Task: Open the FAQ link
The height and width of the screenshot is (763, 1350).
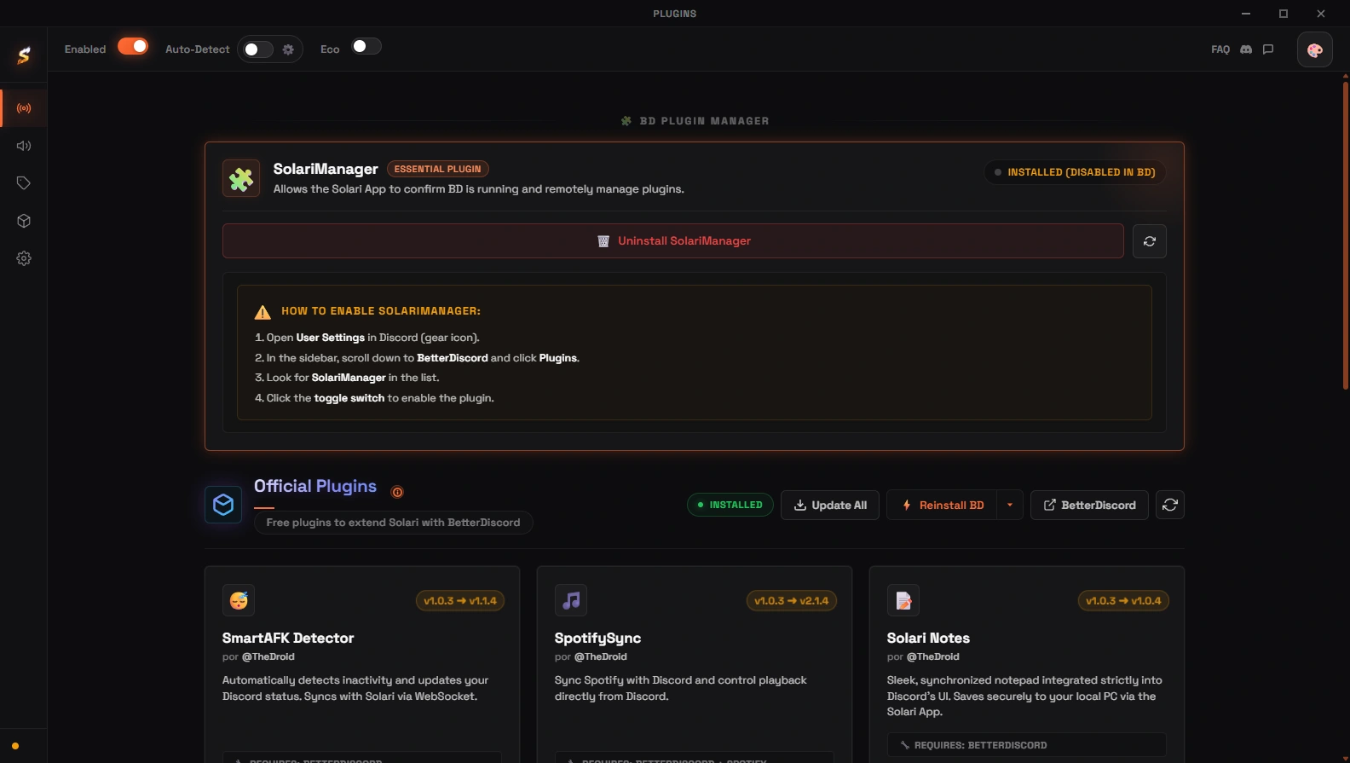Action: (x=1220, y=49)
